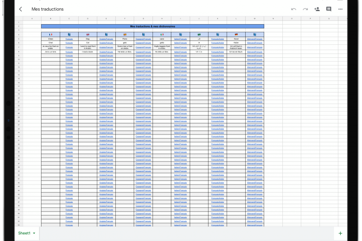
Task: Open the Allemand/Français link in the Katze row
Action: tap(255, 43)
